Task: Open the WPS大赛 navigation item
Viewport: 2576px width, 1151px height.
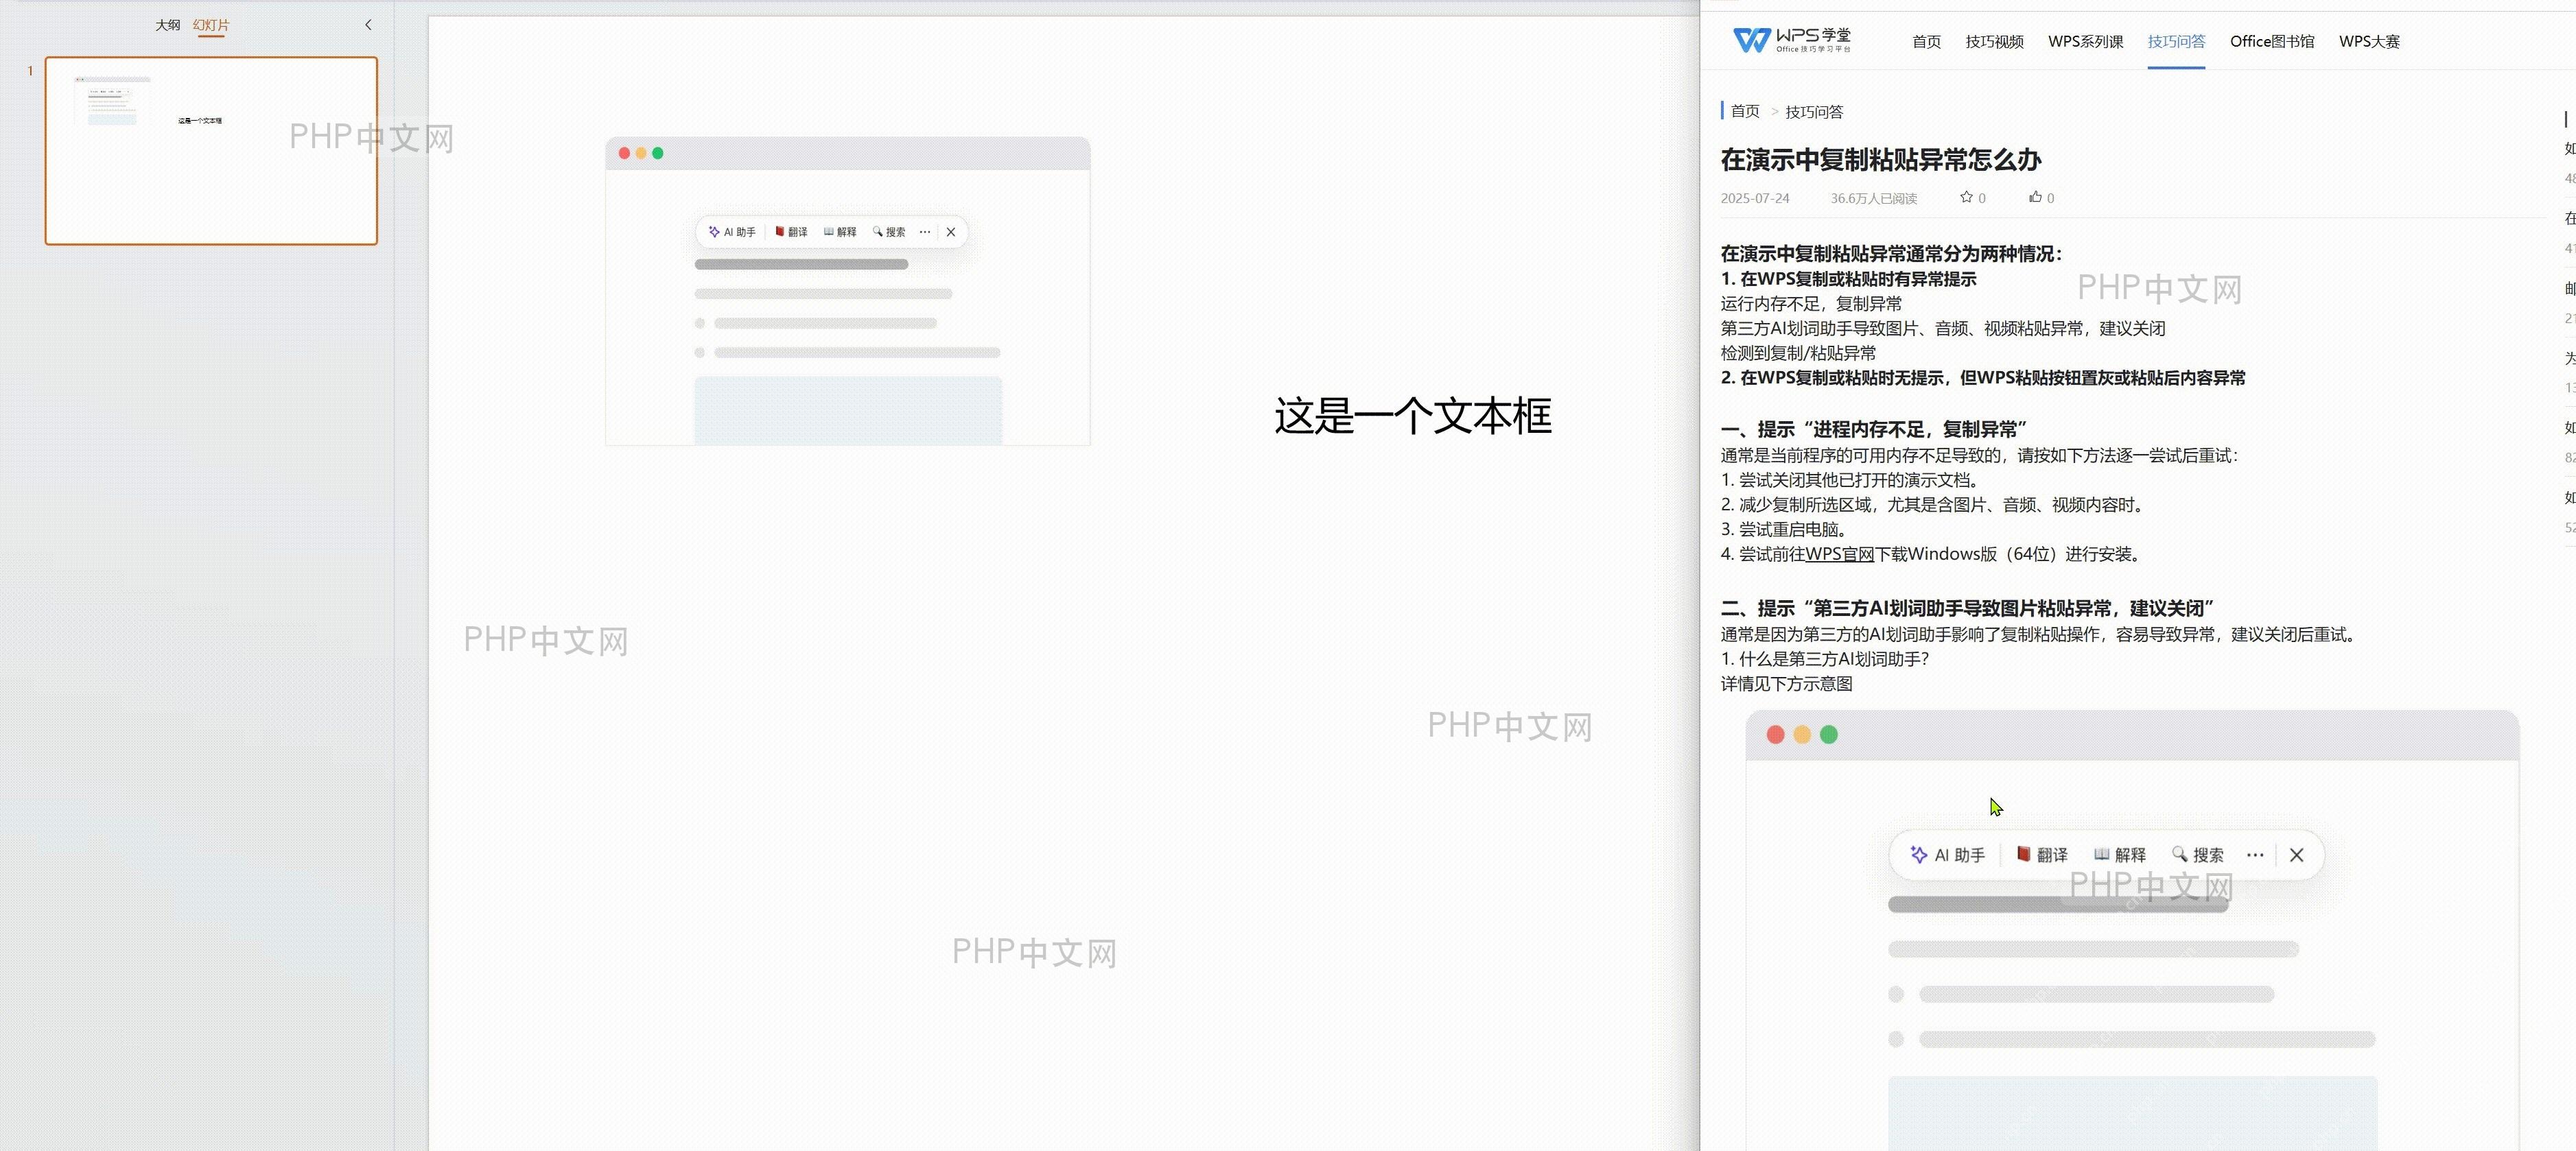Action: pos(2369,41)
